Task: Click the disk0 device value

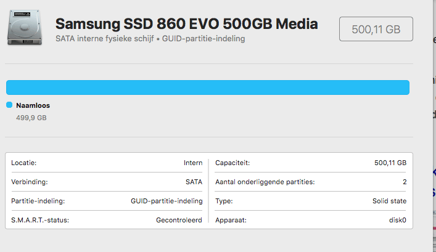Action: click(398, 220)
